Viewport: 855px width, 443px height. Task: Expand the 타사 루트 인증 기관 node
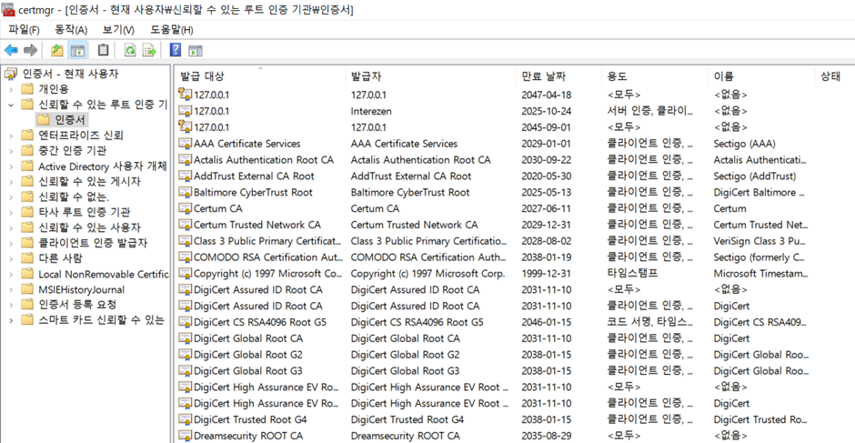point(11,212)
